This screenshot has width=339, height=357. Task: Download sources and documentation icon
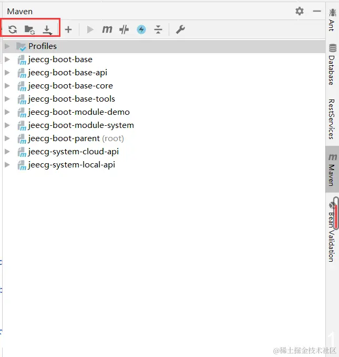coord(47,30)
